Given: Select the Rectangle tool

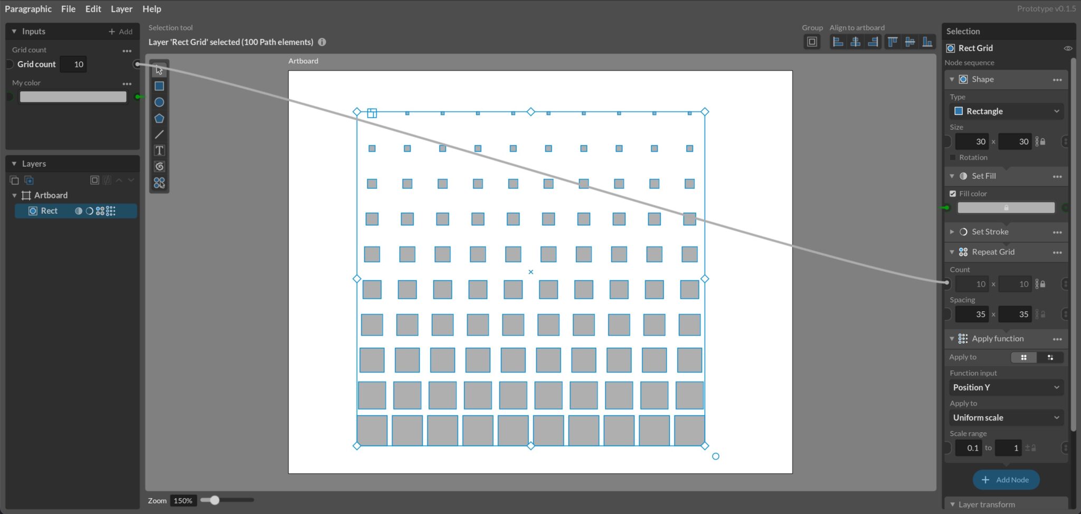Looking at the screenshot, I should coord(159,85).
